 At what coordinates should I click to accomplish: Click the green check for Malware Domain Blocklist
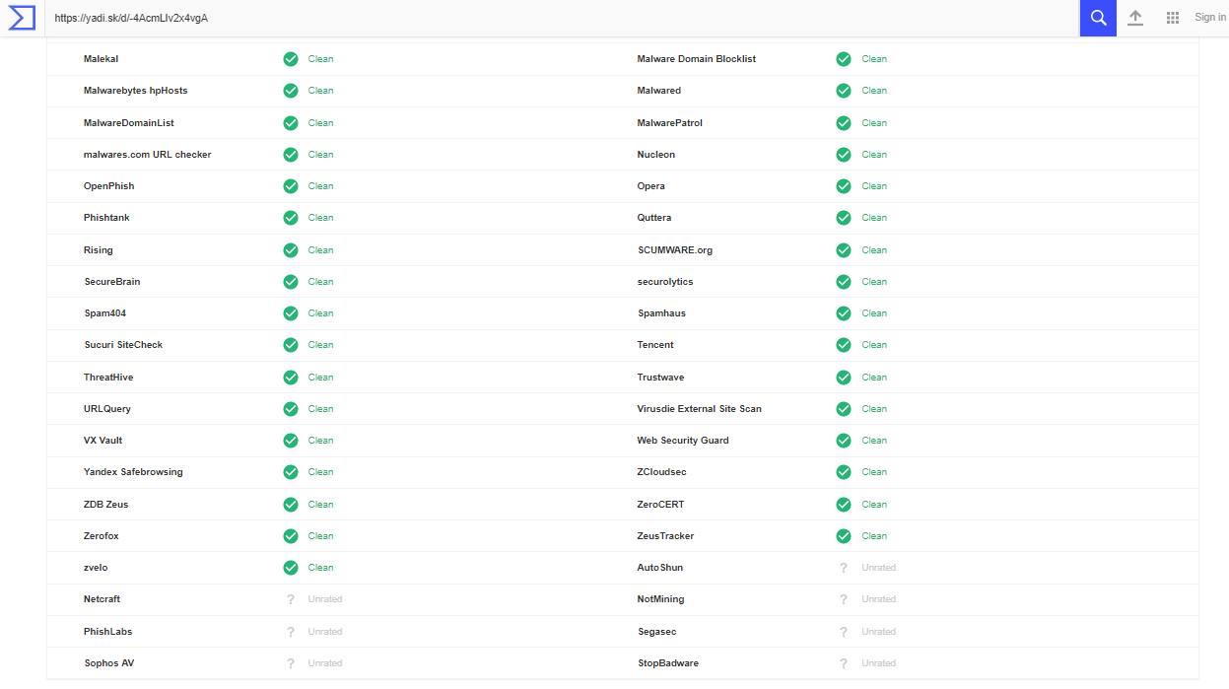[844, 59]
